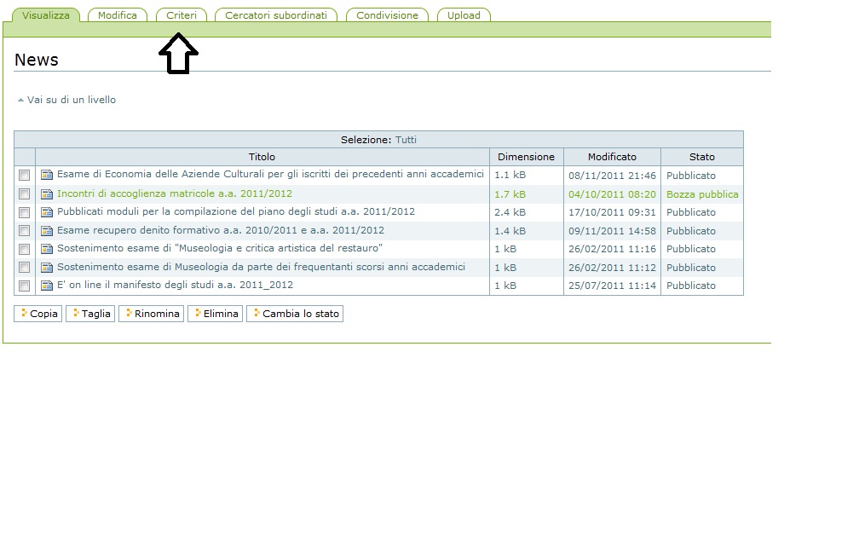
Task: Click the icon beside Esame recupero debito formativo
Action: (47, 231)
